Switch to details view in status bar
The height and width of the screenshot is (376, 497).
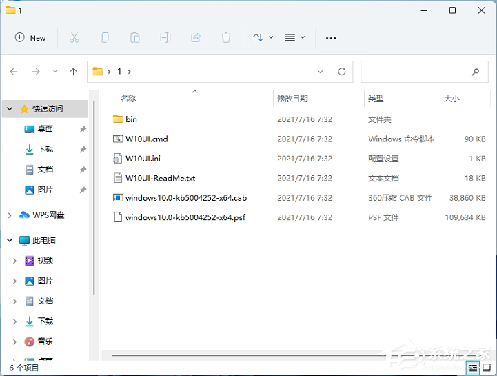473,367
